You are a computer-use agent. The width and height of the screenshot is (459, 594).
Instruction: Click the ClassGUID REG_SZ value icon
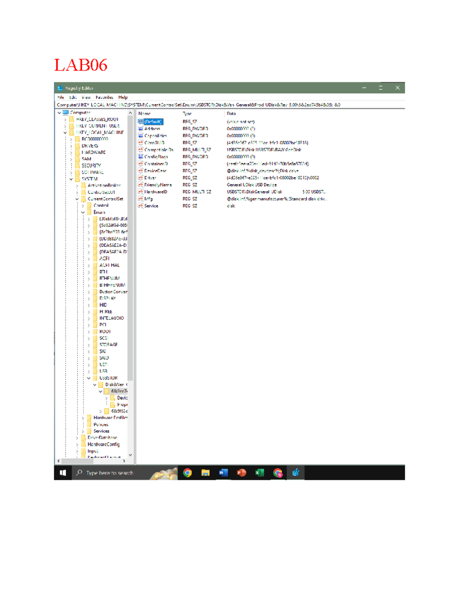[141, 142]
